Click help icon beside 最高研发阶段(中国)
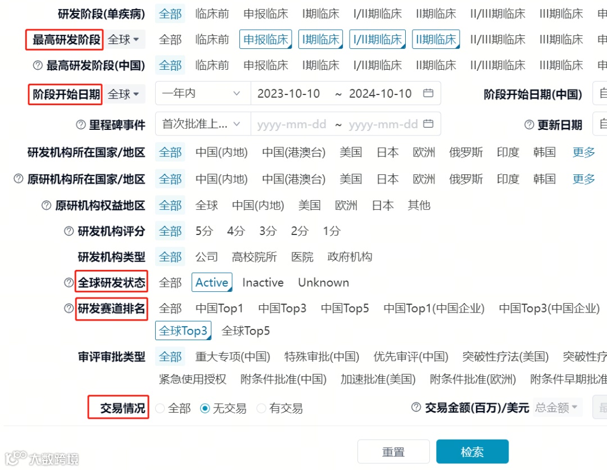The image size is (607, 470). point(38,65)
